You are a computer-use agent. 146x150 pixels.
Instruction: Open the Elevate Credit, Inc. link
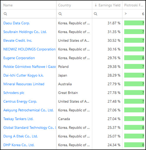pyautogui.click(x=18, y=41)
